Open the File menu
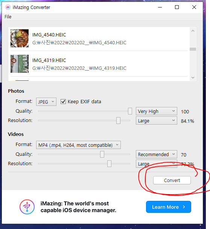This screenshot has height=229, width=210. click(8, 17)
